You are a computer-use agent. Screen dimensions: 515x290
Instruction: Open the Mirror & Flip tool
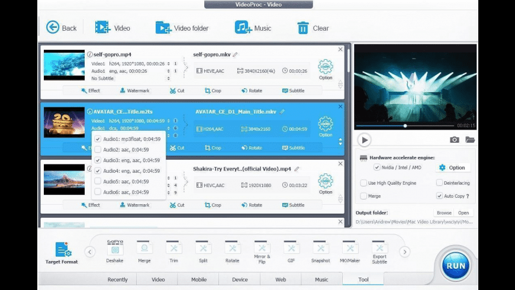tap(262, 252)
